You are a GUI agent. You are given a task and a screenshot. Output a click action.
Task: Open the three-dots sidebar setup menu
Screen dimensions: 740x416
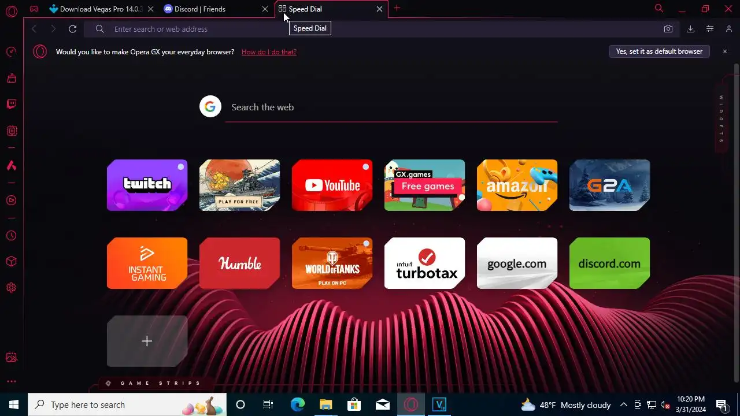coord(11,381)
